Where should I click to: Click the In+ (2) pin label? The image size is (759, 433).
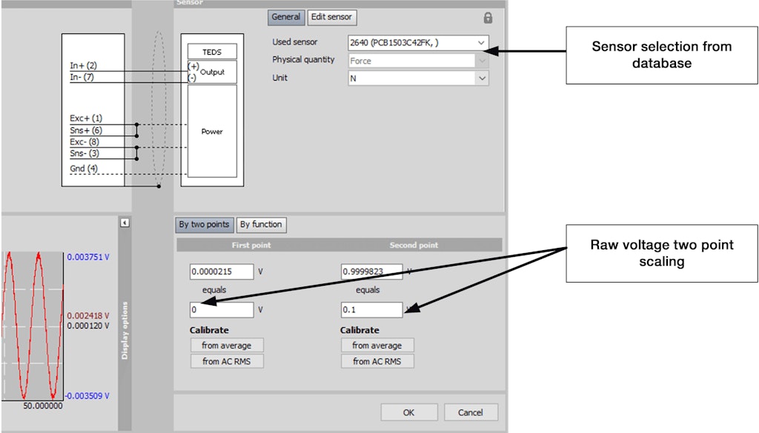83,65
